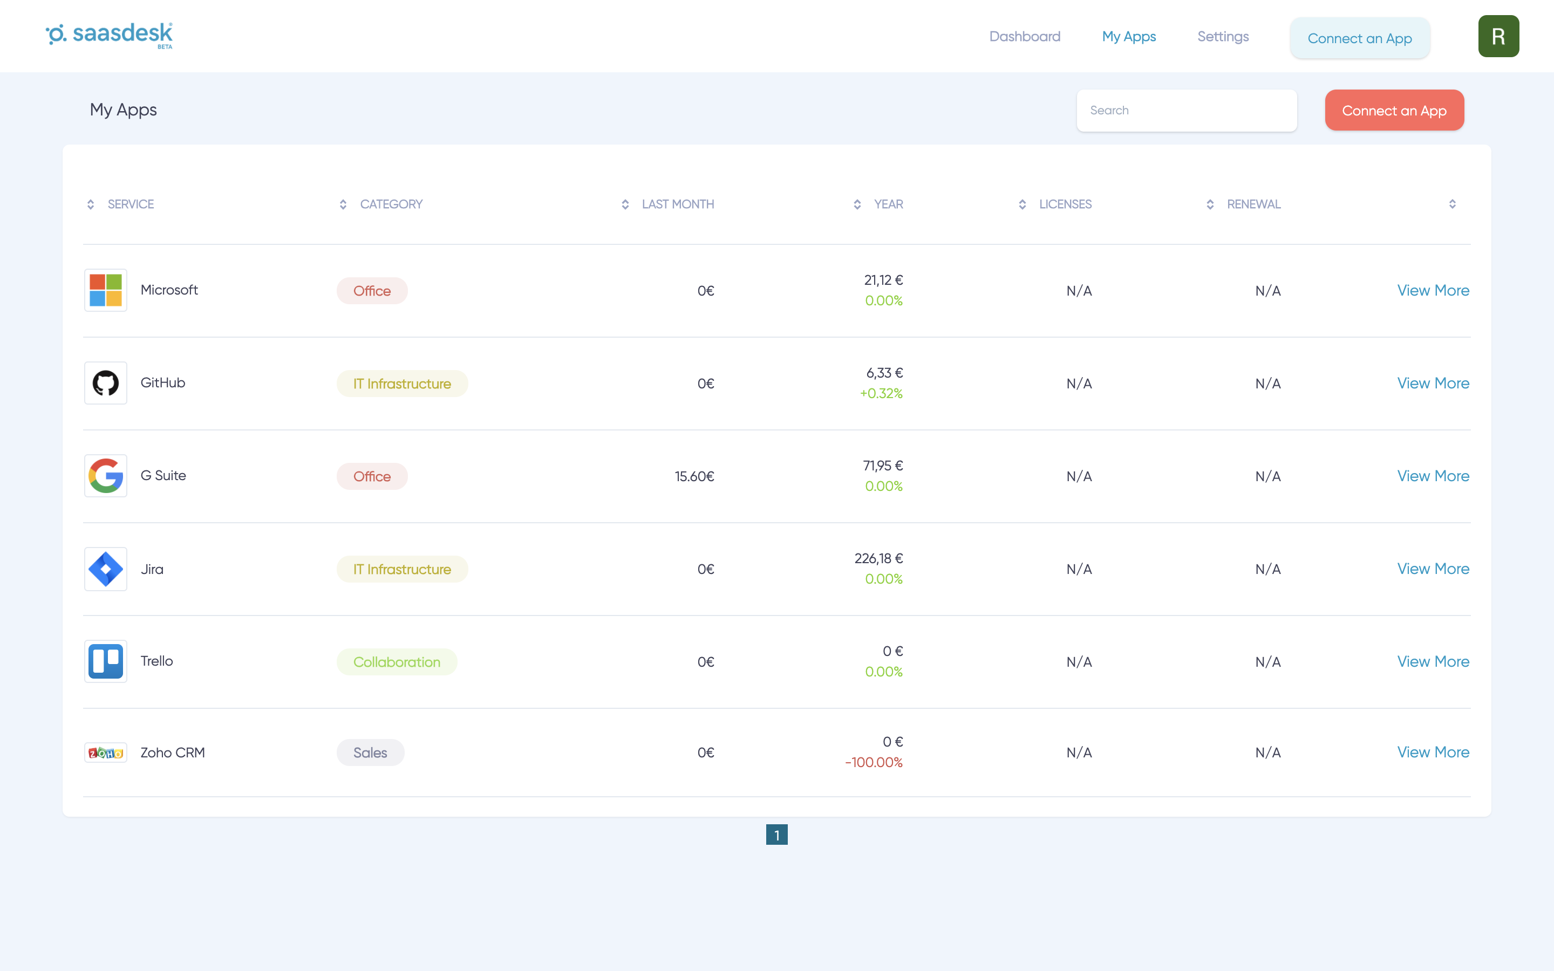Open the Jira app icon
This screenshot has height=971, width=1554.
pos(106,569)
